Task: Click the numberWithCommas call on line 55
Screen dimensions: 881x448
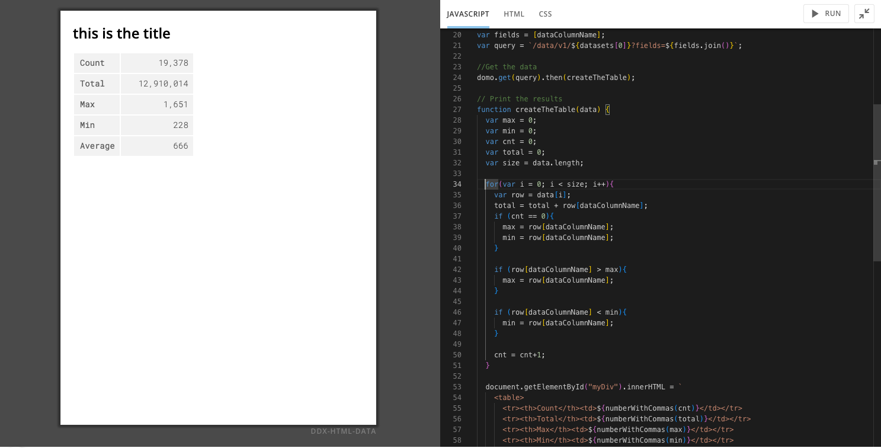Action: click(633, 408)
